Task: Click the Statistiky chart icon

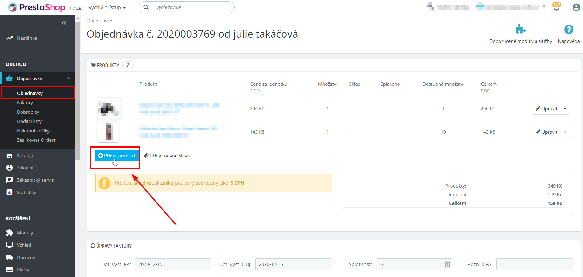Action: (10, 192)
